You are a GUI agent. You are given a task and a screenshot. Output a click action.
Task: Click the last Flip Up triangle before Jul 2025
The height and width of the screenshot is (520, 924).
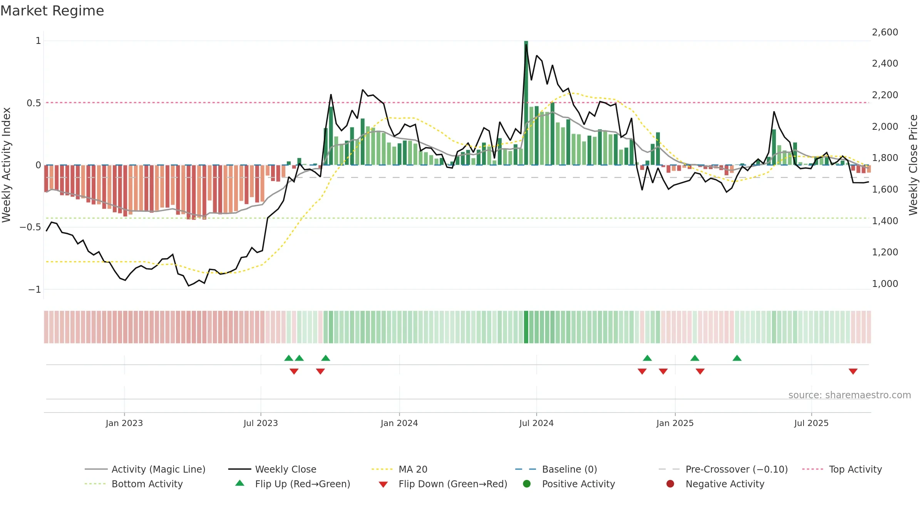click(x=737, y=358)
